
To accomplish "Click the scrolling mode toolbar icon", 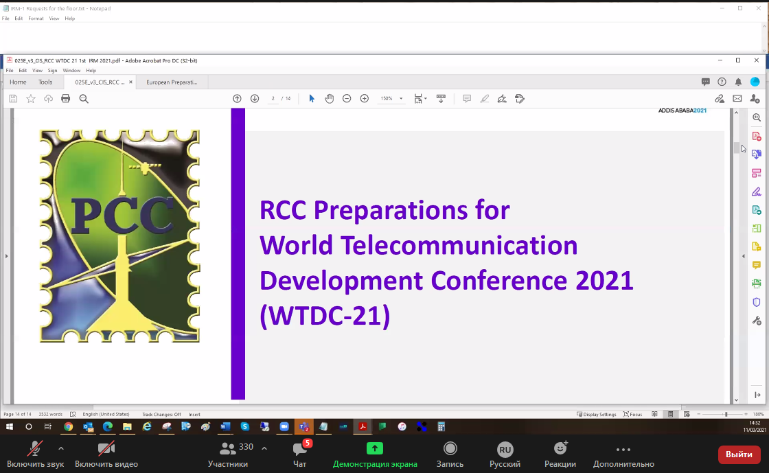I will click(441, 99).
